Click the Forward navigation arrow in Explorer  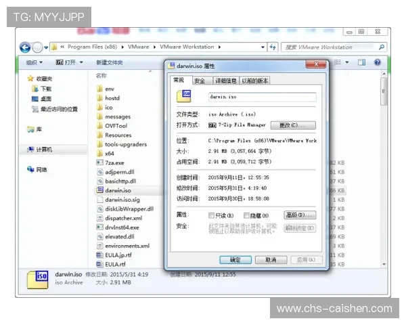pyautogui.click(x=37, y=47)
